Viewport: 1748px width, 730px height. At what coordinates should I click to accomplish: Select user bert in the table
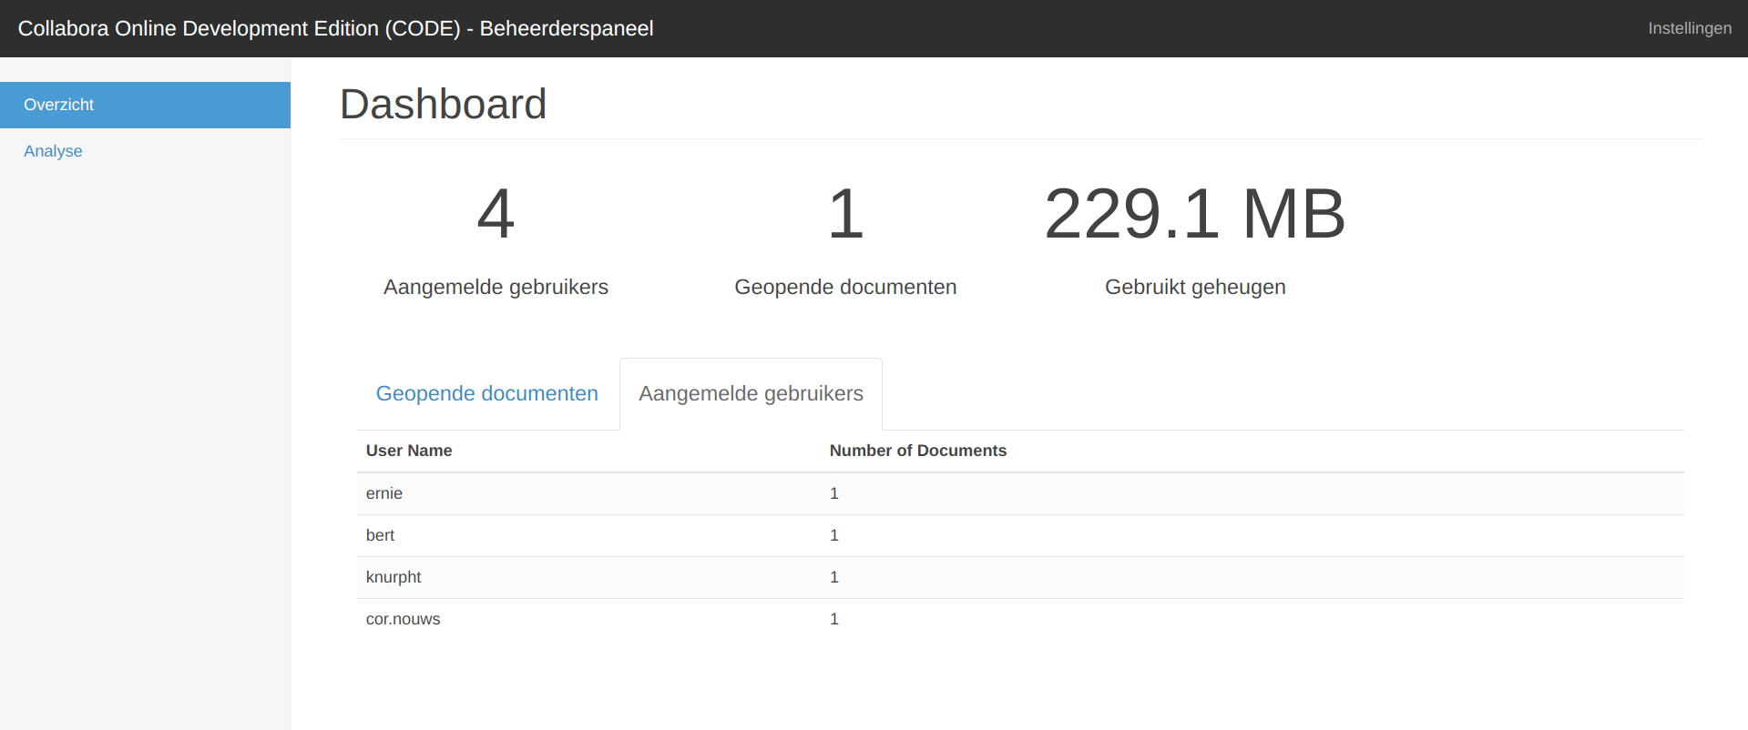pos(380,535)
